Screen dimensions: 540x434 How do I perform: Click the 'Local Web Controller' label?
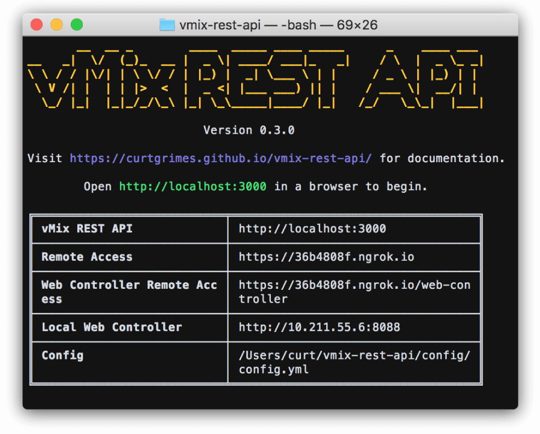(x=112, y=327)
